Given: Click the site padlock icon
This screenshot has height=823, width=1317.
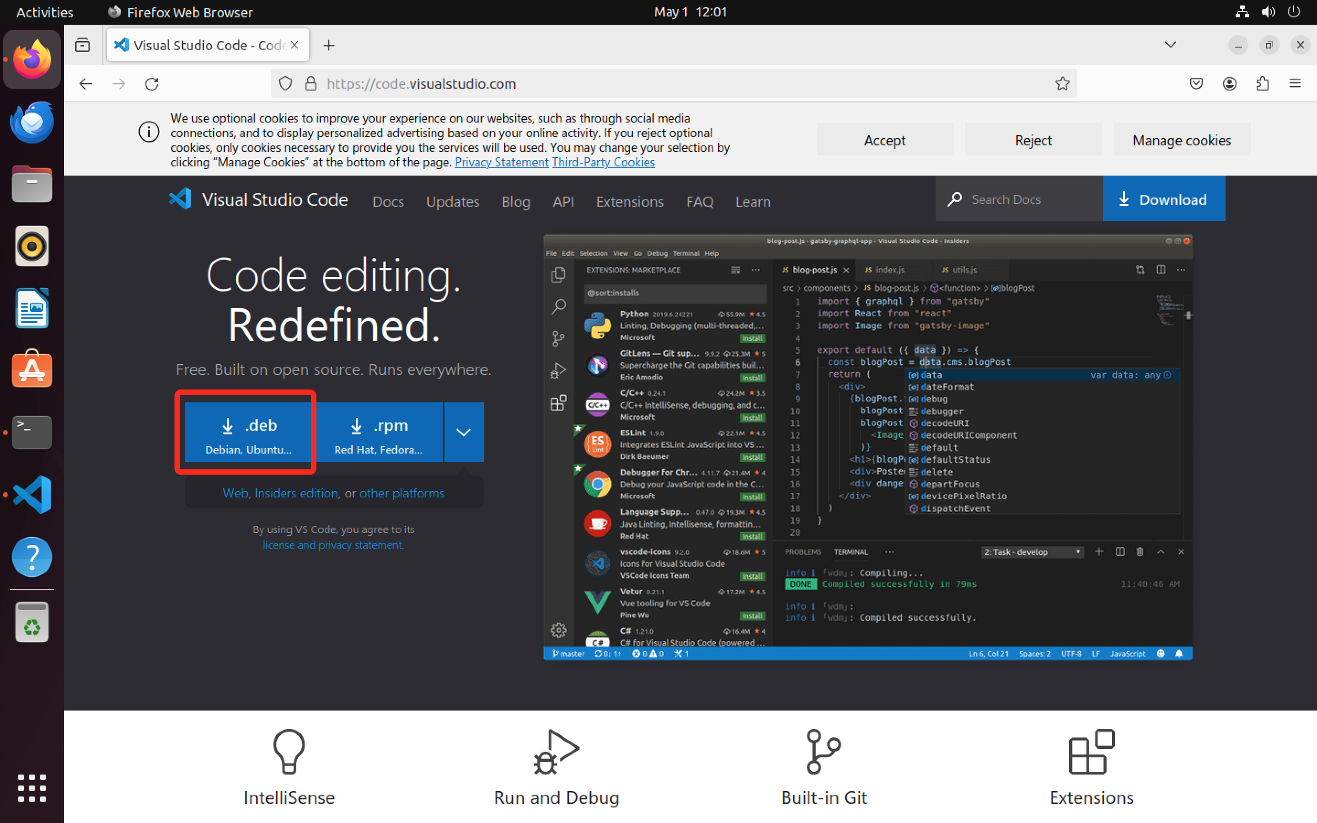Looking at the screenshot, I should coord(311,84).
